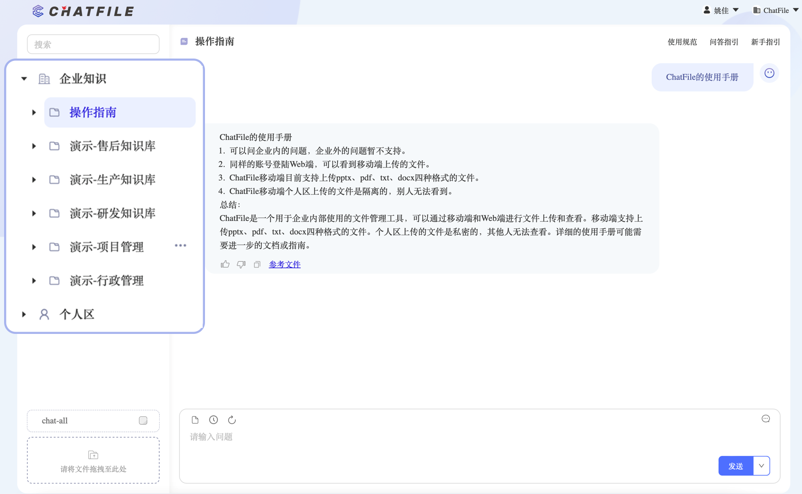Viewport: 802px width, 494px height.
Task: Click the file attachment icon in input toolbar
Action: click(195, 420)
